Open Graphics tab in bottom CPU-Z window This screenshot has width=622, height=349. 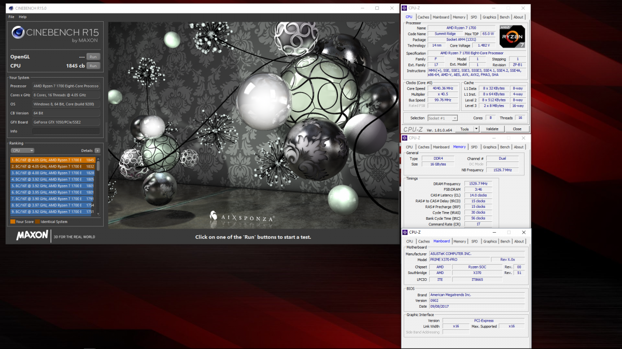pyautogui.click(x=489, y=241)
